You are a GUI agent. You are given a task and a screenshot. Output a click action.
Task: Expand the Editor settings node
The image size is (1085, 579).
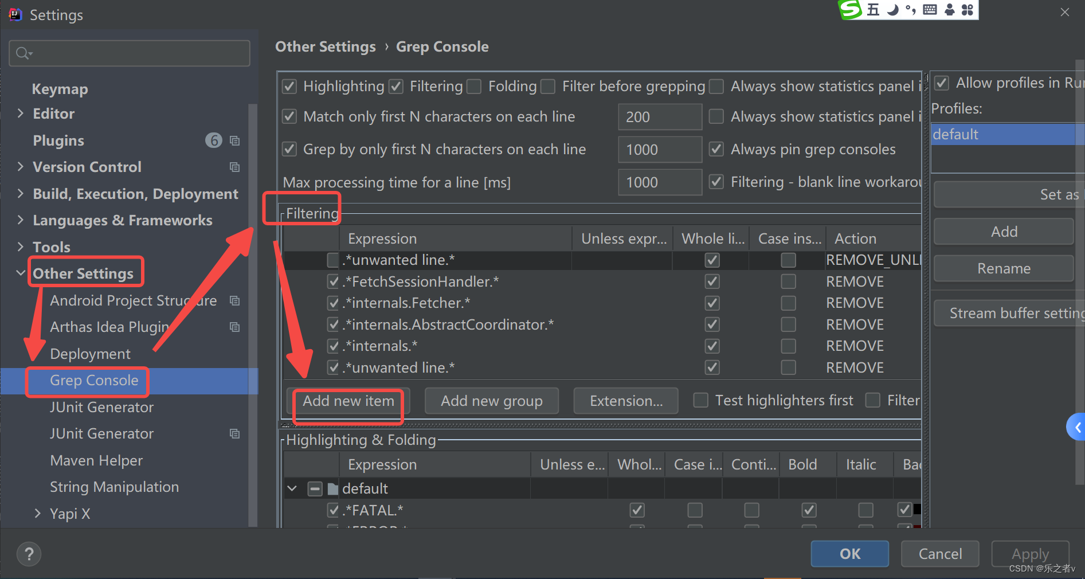coord(21,114)
